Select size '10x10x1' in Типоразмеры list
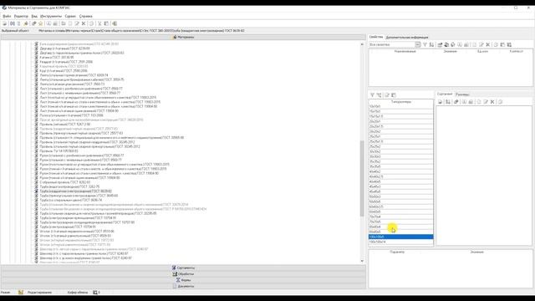Screen dimensions: 535x301 (x=401, y=106)
